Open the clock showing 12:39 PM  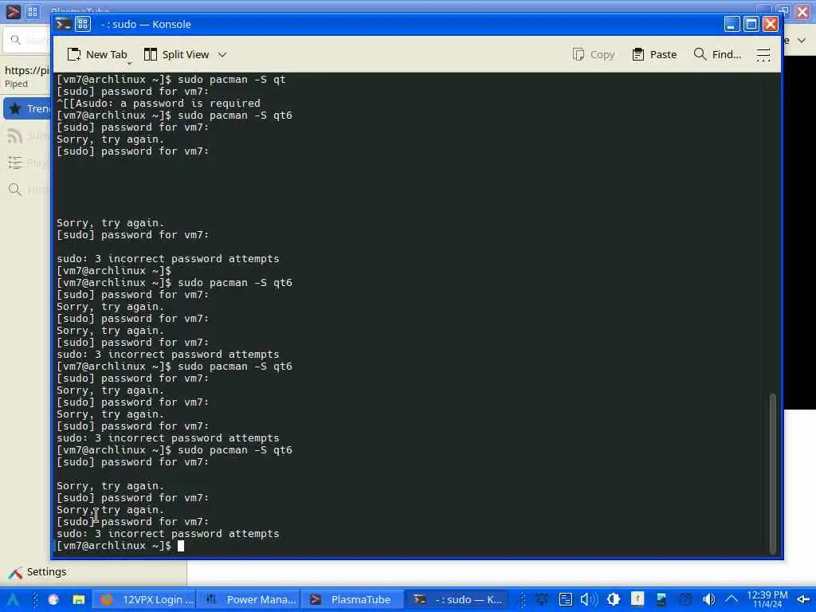point(767,599)
